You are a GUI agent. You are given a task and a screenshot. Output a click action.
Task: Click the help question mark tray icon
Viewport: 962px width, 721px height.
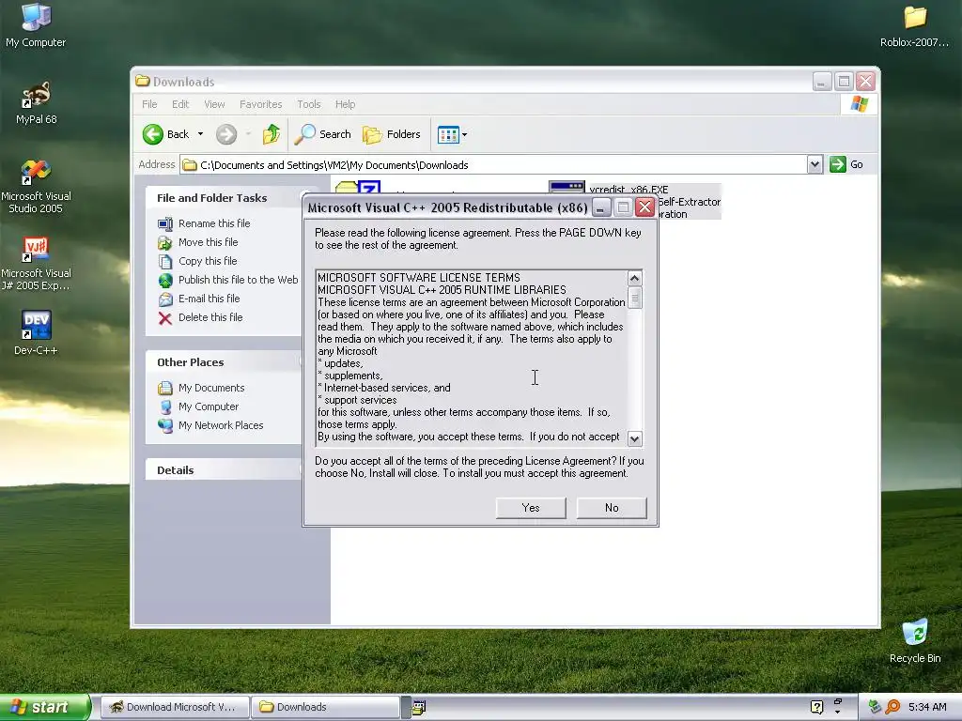[816, 707]
